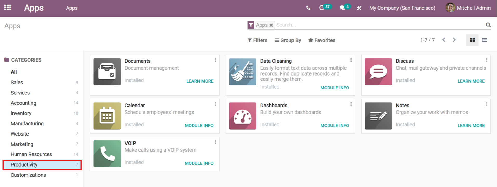Screen dimensions: 497x187
Task: Select the Marketing category
Action: [22, 144]
